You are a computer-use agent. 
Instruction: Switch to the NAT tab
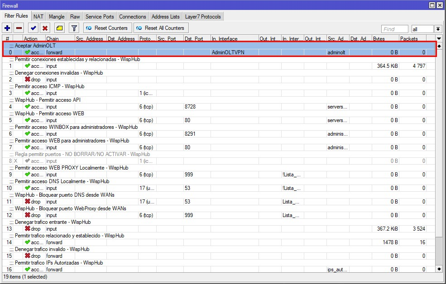pyautogui.click(x=38, y=17)
